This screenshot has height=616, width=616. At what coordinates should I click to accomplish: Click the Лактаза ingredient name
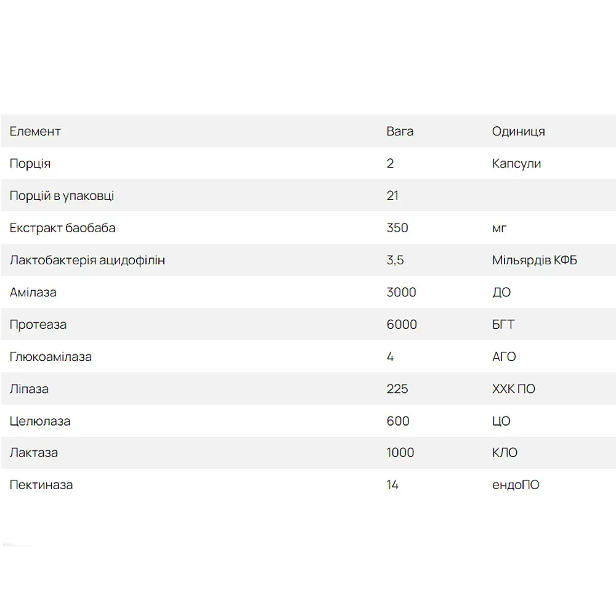(34, 453)
